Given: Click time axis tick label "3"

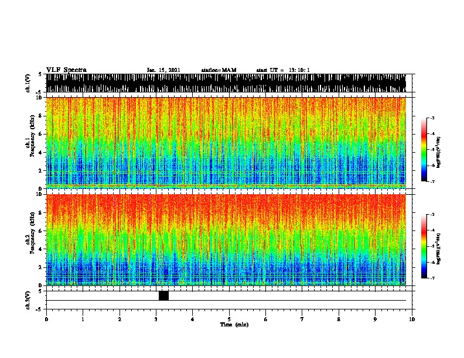Looking at the screenshot, I should [x=156, y=319].
